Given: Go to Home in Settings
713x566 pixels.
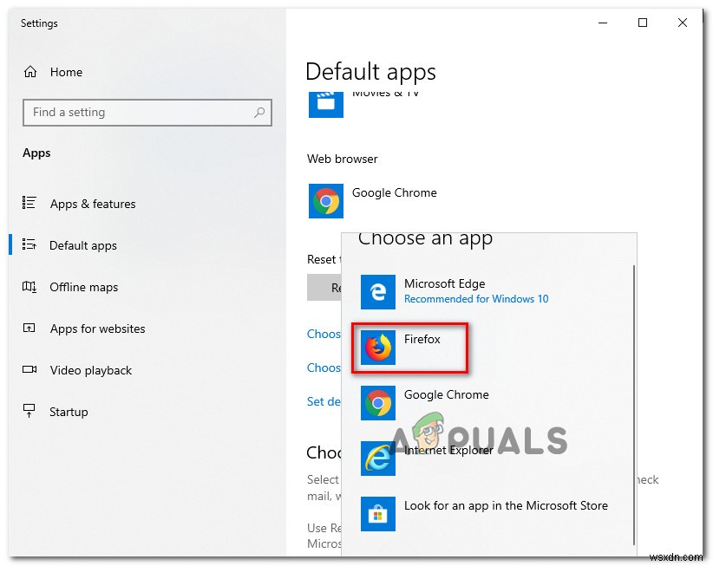Looking at the screenshot, I should click(x=66, y=72).
